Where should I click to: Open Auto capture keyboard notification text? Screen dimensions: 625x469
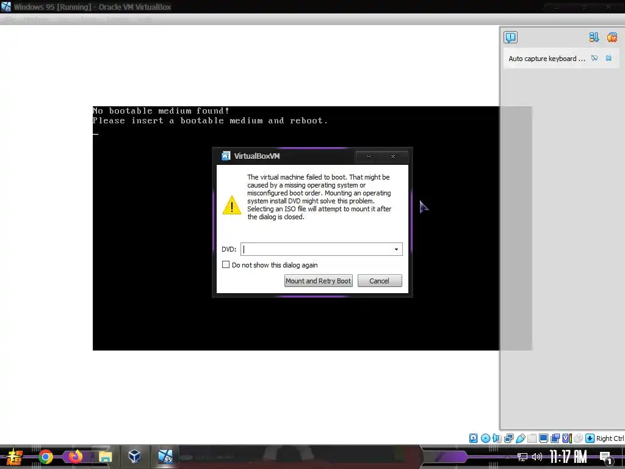pos(547,59)
